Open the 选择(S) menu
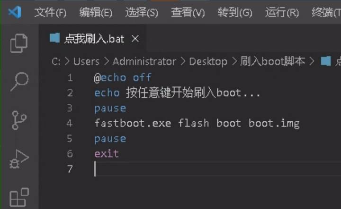Screen dimensions: 341x209 (x=142, y=13)
